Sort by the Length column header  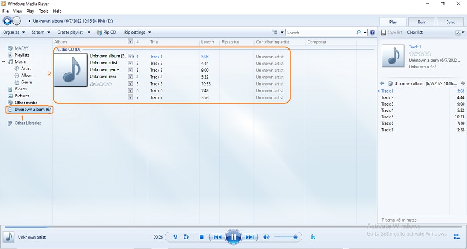coord(209,42)
